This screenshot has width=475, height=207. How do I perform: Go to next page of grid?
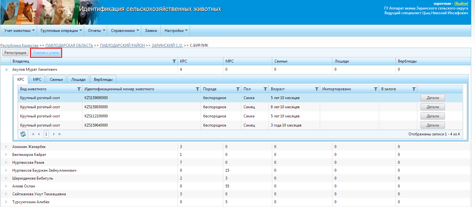click(x=54, y=134)
